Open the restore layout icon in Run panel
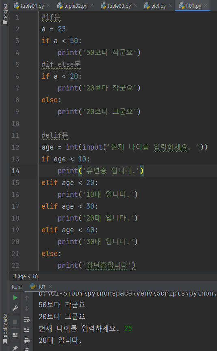217x351 pixels. pos(15,335)
